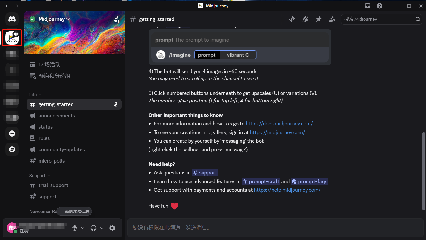The width and height of the screenshot is (426, 240).
Task: Open Discord direct messages home icon
Action: click(12, 19)
